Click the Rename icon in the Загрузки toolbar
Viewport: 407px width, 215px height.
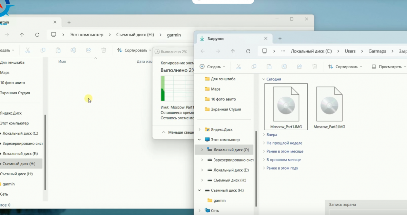tap(284, 67)
